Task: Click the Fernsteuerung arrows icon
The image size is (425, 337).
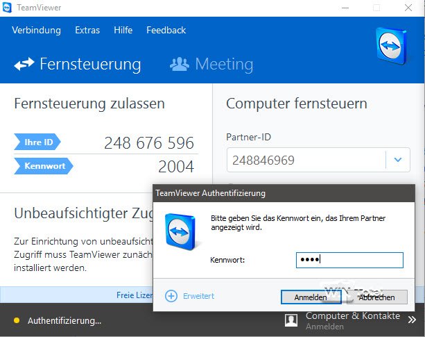Action: [24, 65]
